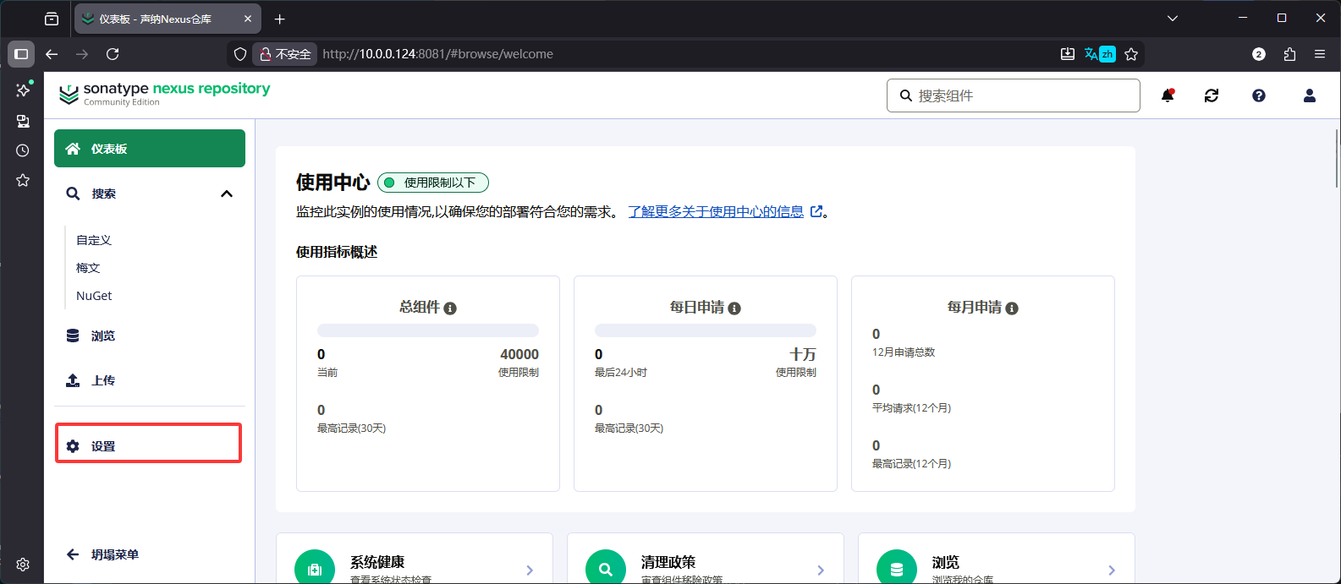Expand the 系统健康 card arrow
This screenshot has width=1341, height=584.
pyautogui.click(x=530, y=570)
